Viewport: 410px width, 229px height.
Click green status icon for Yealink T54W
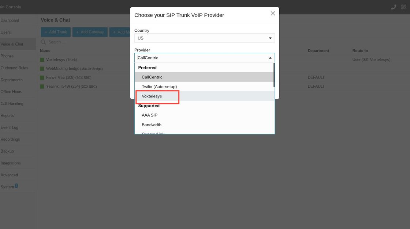pyautogui.click(x=42, y=86)
